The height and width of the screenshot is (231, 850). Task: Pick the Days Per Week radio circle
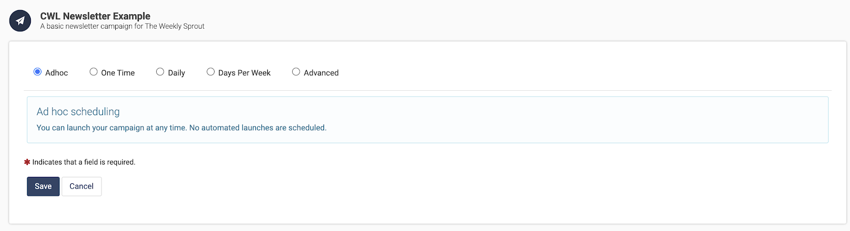(210, 72)
